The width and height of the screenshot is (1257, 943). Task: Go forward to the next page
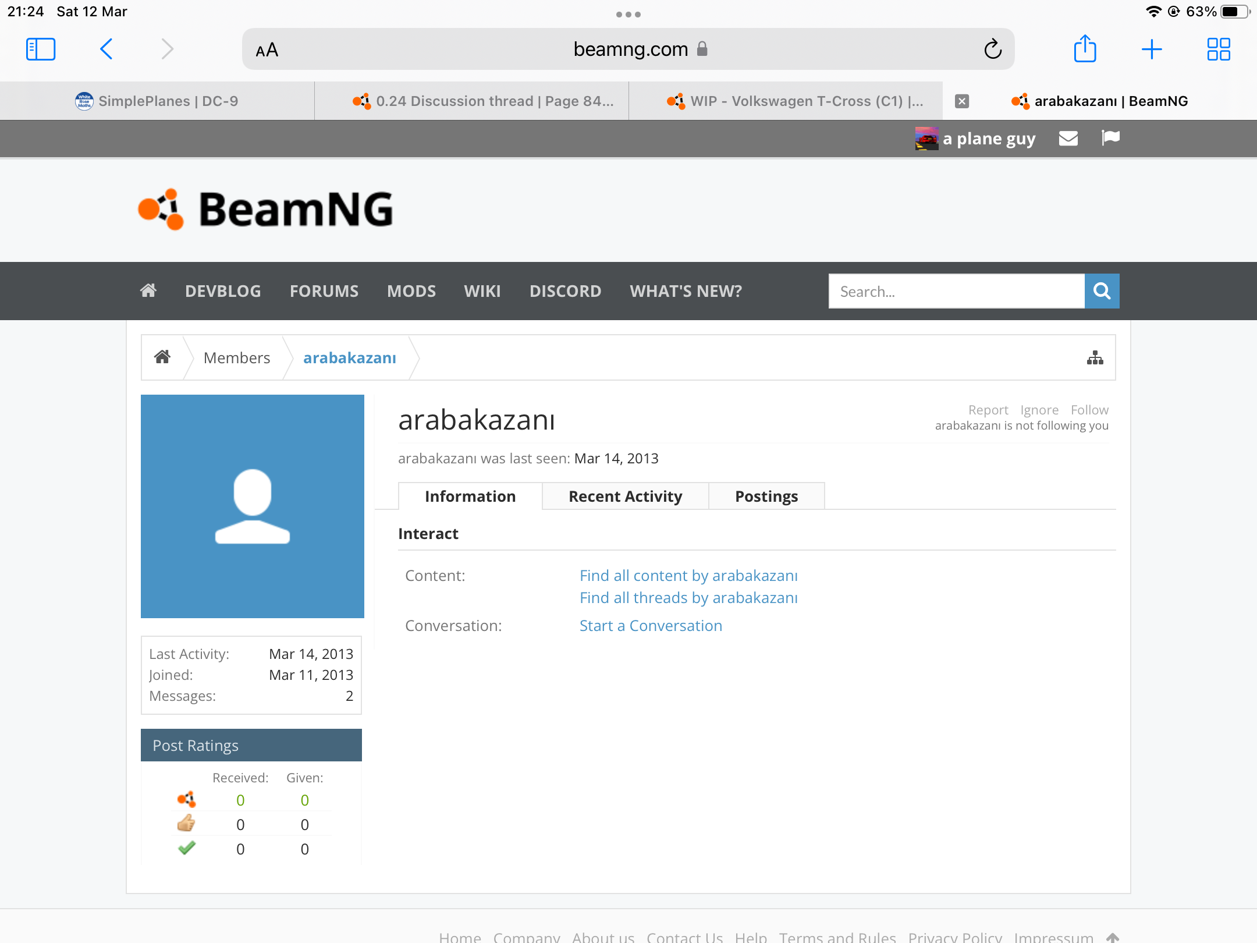pyautogui.click(x=168, y=49)
